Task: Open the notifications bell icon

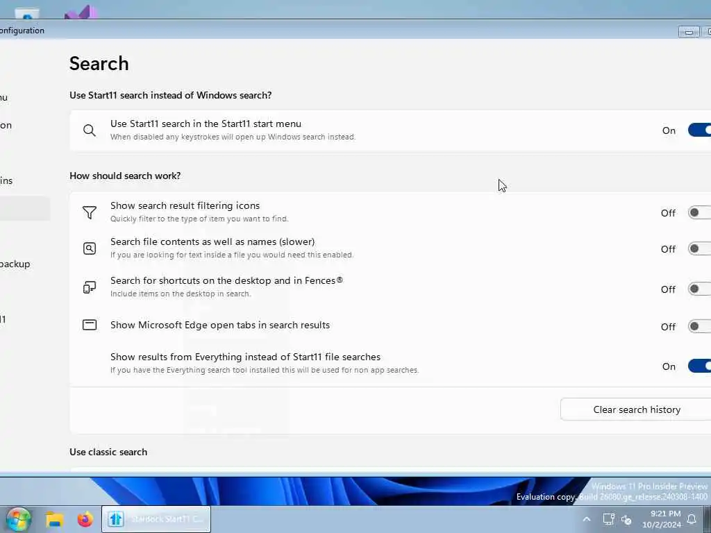Action: (692, 519)
